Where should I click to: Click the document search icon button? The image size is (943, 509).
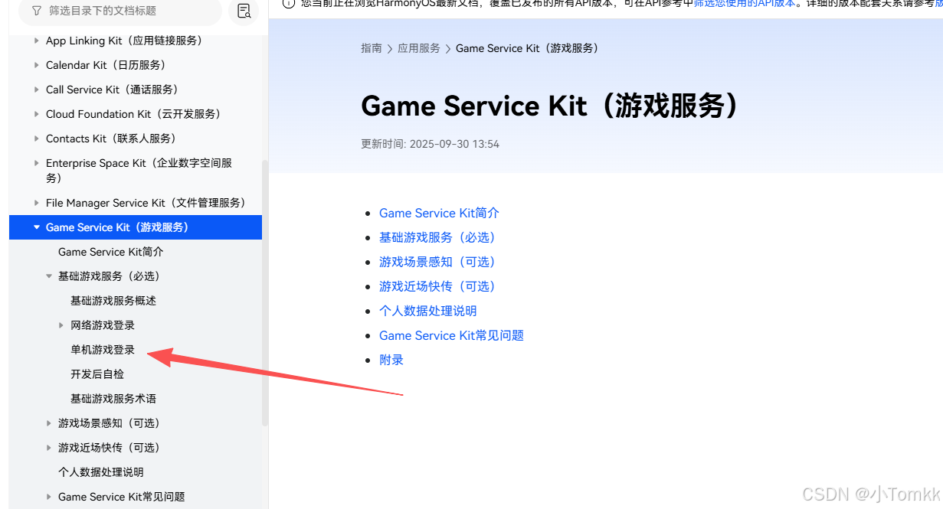[244, 11]
